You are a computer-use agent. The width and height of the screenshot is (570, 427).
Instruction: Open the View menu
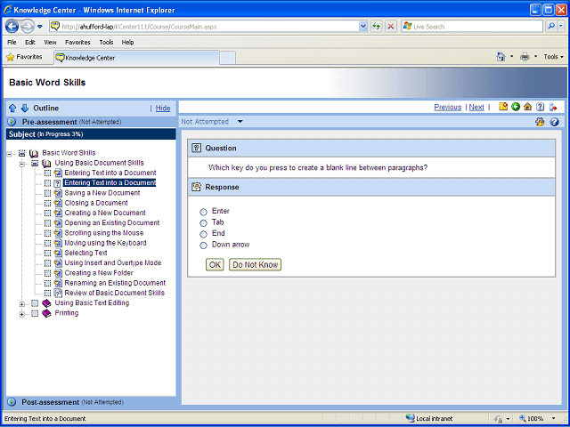tap(50, 42)
